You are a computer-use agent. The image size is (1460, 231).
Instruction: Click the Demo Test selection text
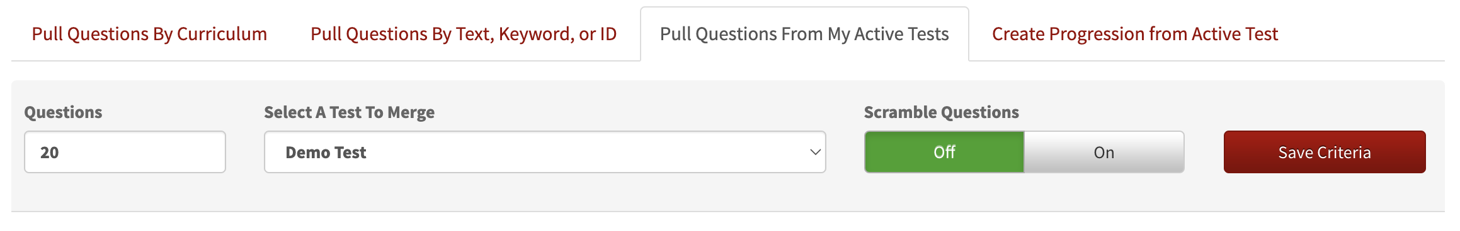click(326, 153)
